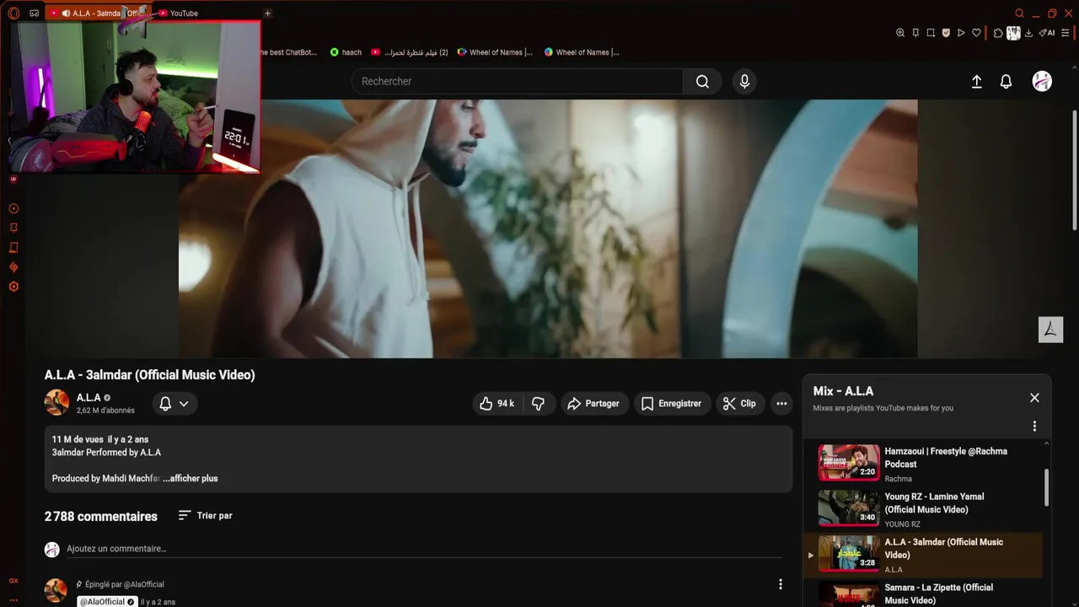
Task: Open the sidebar settings hexagon icon
Action: tap(13, 287)
